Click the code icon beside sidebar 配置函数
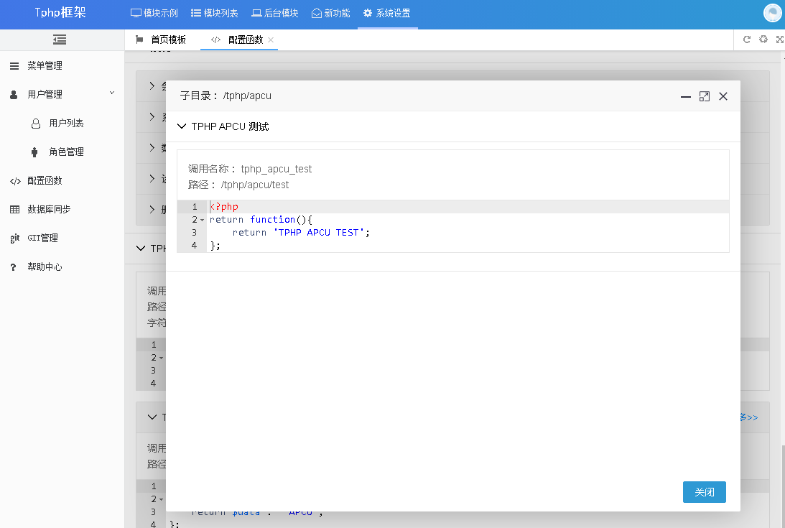785x528 pixels. [x=15, y=181]
